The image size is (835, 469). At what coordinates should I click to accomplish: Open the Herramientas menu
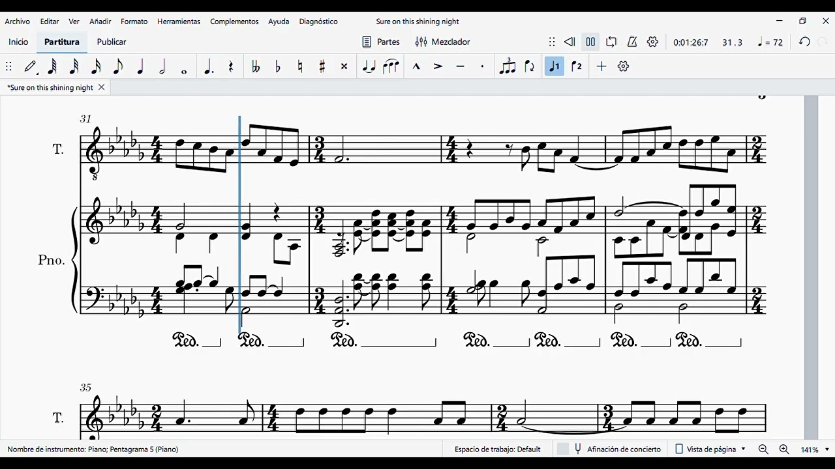point(179,21)
